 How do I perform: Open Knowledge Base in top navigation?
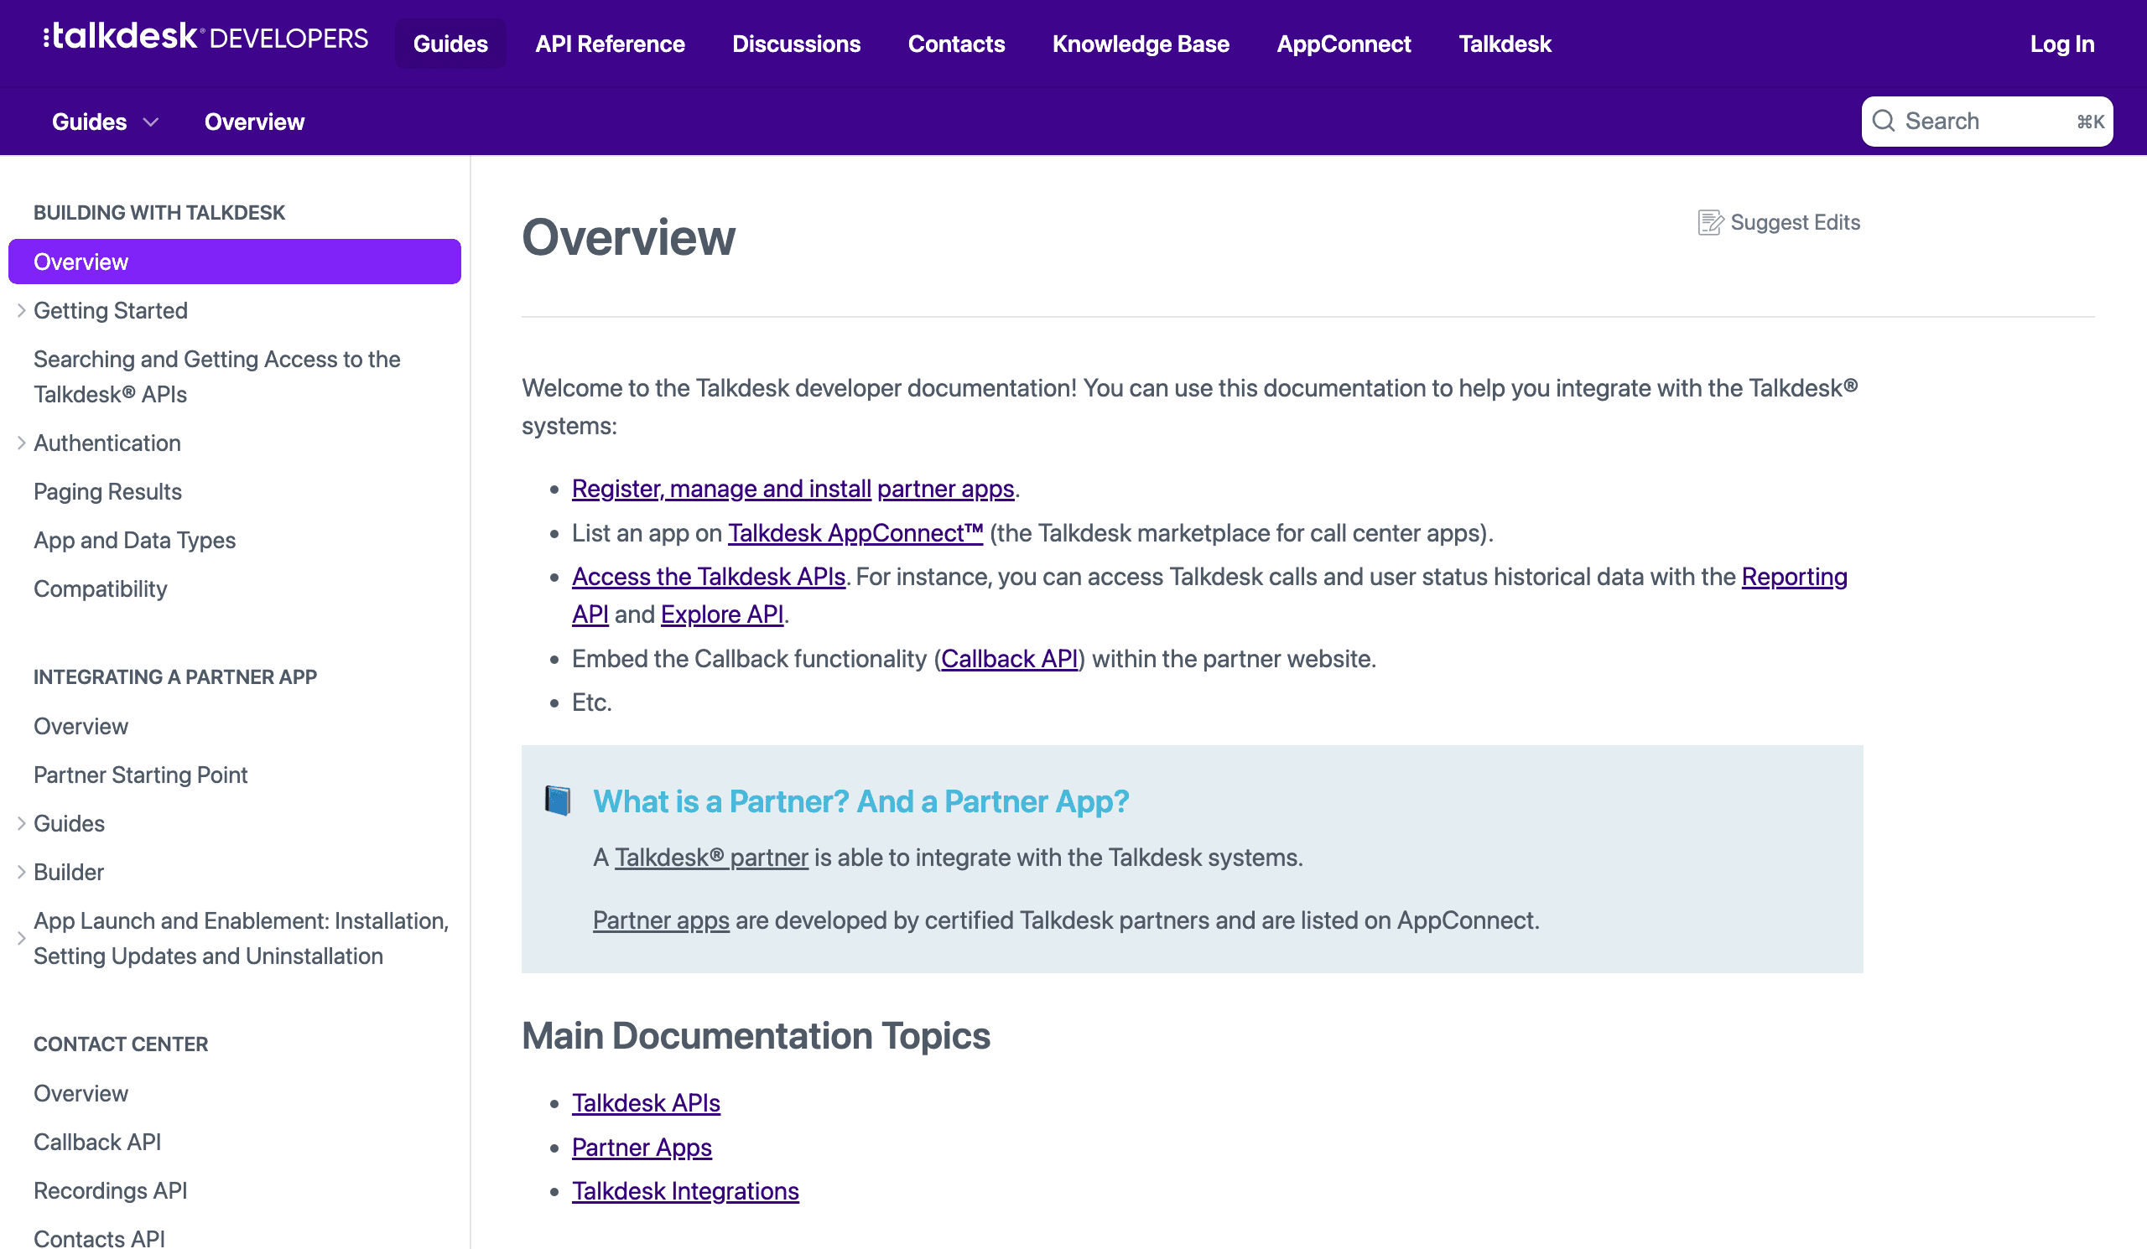point(1141,44)
